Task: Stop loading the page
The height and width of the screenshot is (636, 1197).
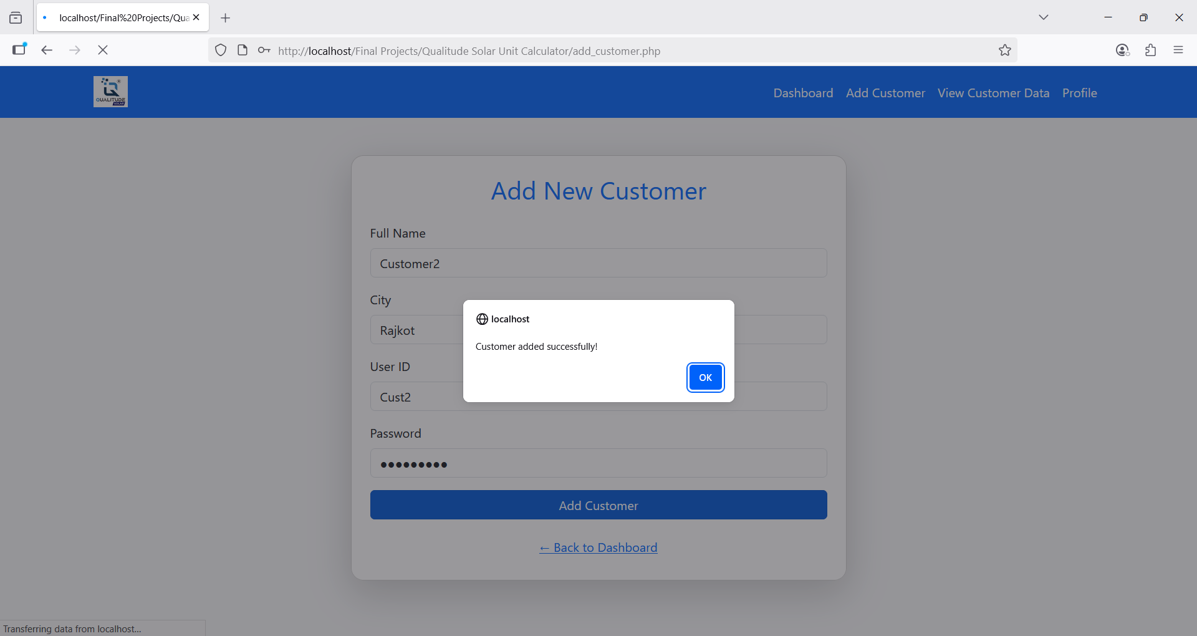Action: coord(103,50)
